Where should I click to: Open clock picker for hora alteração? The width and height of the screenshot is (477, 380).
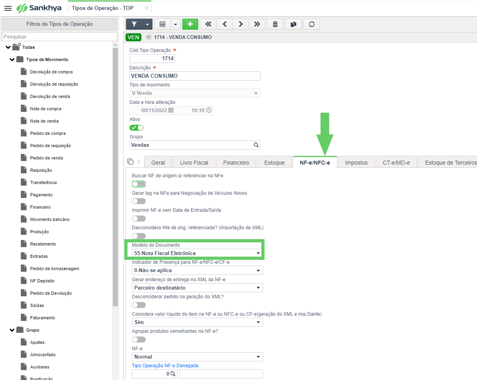click(208, 110)
